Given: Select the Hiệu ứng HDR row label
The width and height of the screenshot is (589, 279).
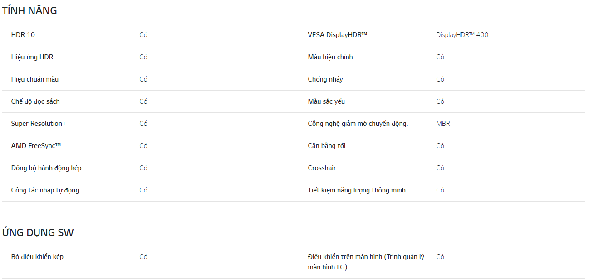Looking at the screenshot, I should 32,57.
